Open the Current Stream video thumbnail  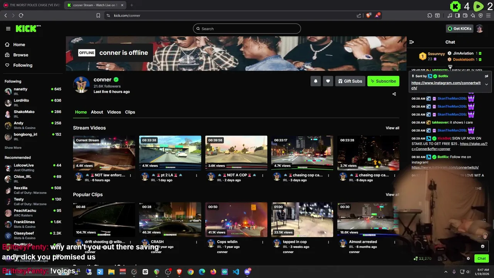pos(104,153)
